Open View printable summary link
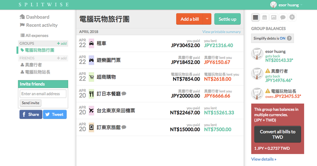Image resolution: width=317 pixels, height=166 pixels. (221, 32)
